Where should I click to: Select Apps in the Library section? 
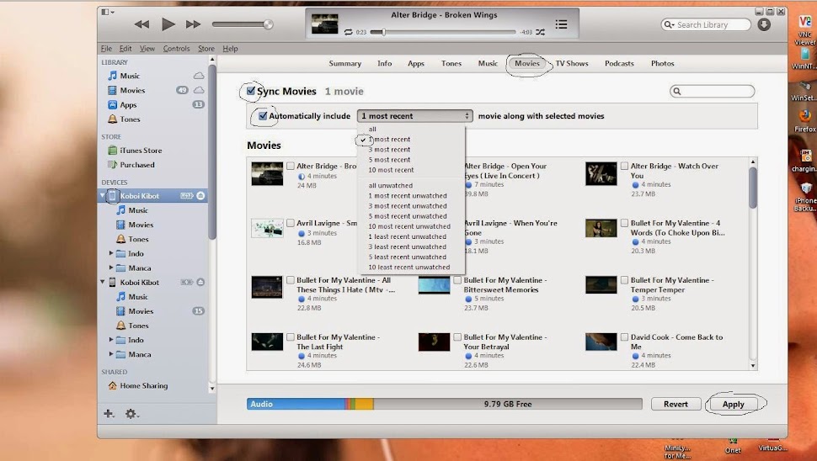click(128, 105)
